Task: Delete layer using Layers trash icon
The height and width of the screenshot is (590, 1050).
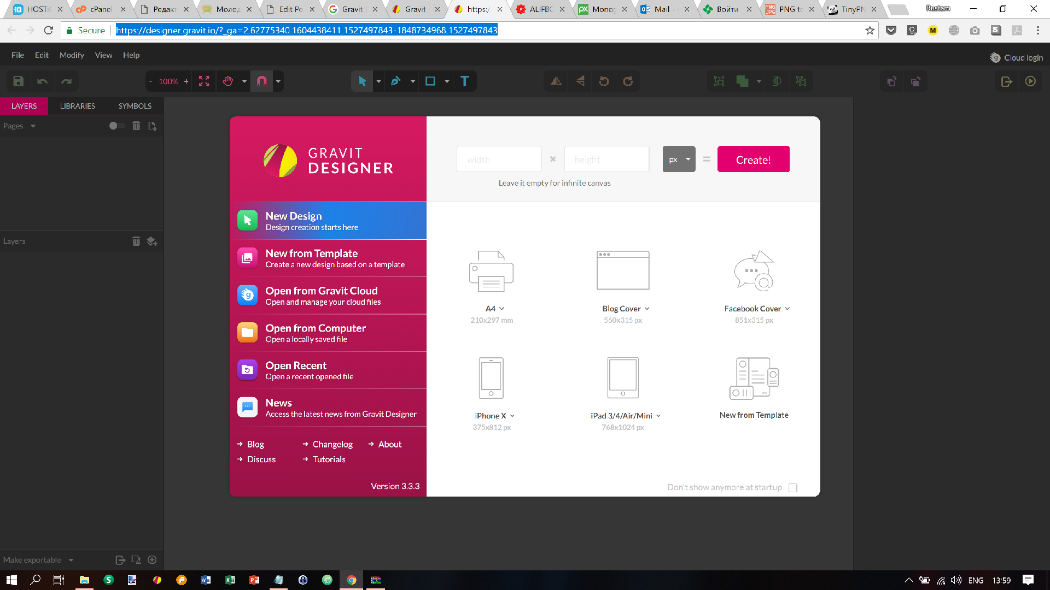Action: tap(136, 241)
